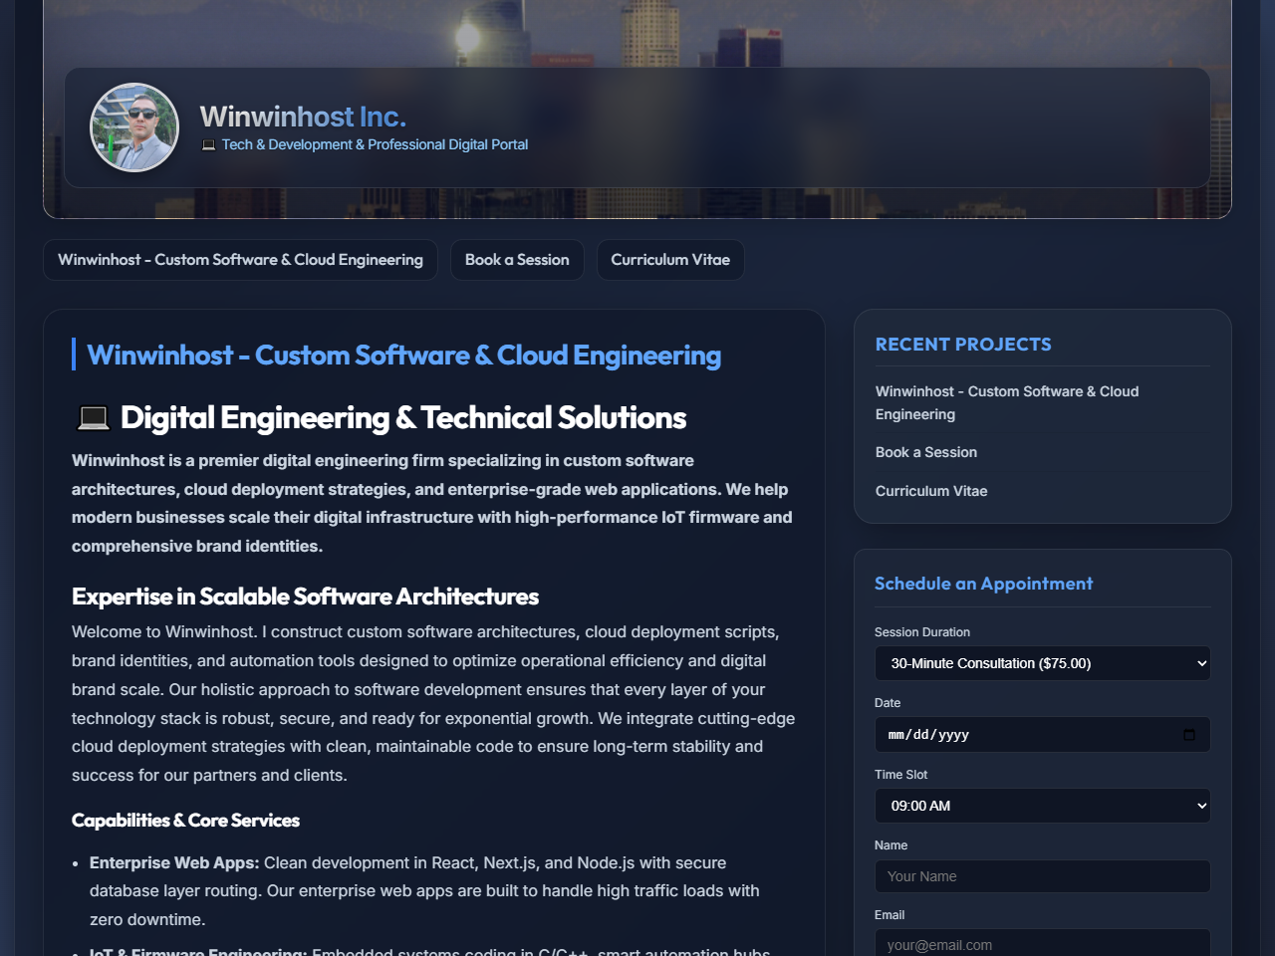Open Winwinhost project link in Recent Projects
This screenshot has width=1275, height=956.
pos(1007,402)
